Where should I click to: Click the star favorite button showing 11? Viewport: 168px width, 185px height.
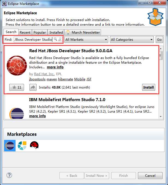(x=17, y=87)
